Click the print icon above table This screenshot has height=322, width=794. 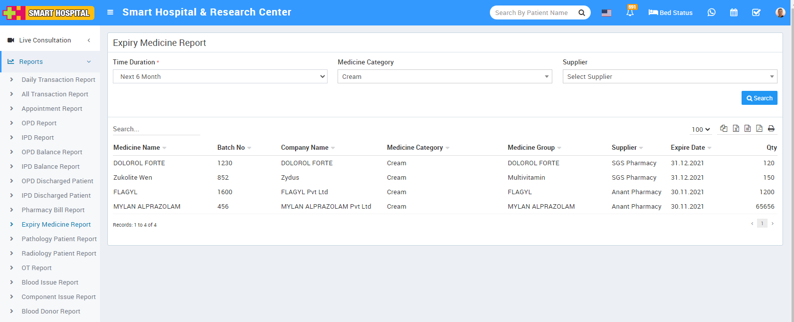771,129
